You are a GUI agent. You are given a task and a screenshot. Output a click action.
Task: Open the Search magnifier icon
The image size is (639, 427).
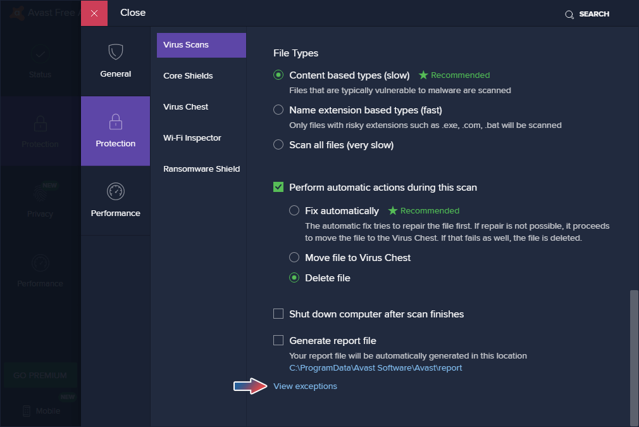coord(569,15)
